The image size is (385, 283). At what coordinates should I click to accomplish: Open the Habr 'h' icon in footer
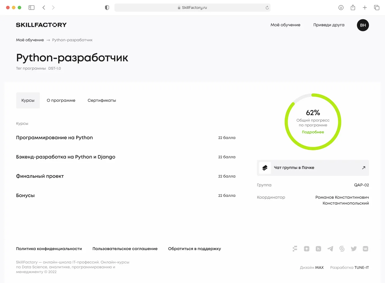click(x=318, y=249)
